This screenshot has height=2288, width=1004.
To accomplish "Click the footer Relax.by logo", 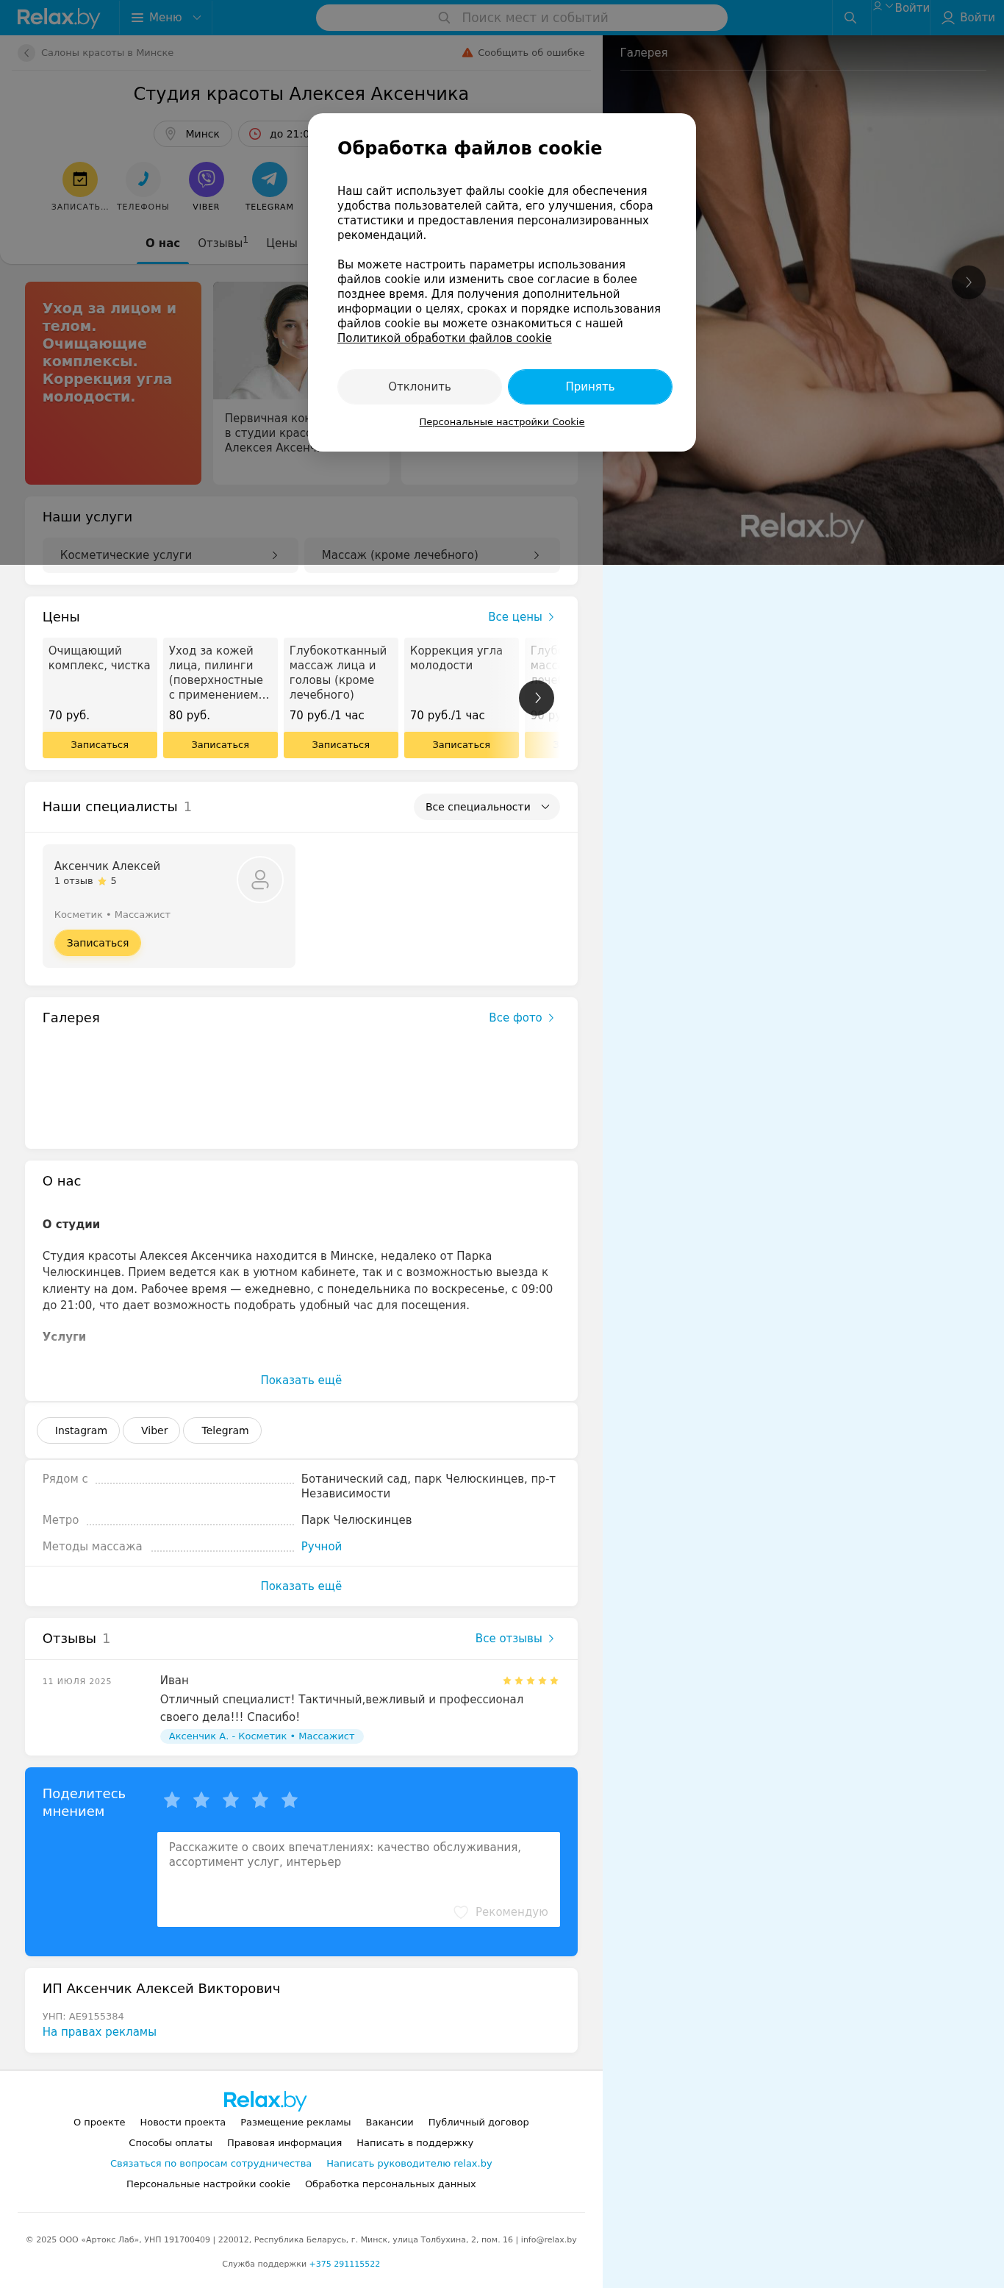I will (x=265, y=2100).
